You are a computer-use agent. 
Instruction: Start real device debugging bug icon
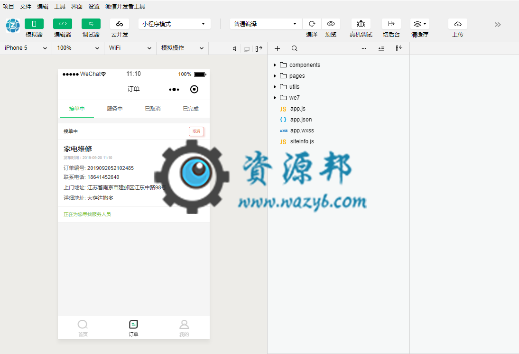coord(361,24)
